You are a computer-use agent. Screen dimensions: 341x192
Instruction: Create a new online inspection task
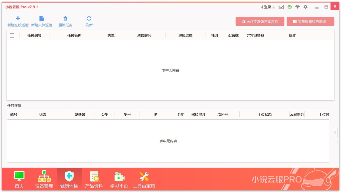pyautogui.click(x=18, y=21)
